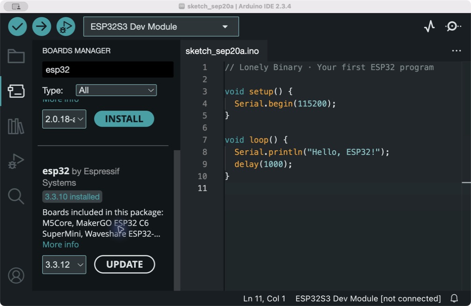
Task: Click the Verify sketch checkmark button
Action: [x=17, y=27]
